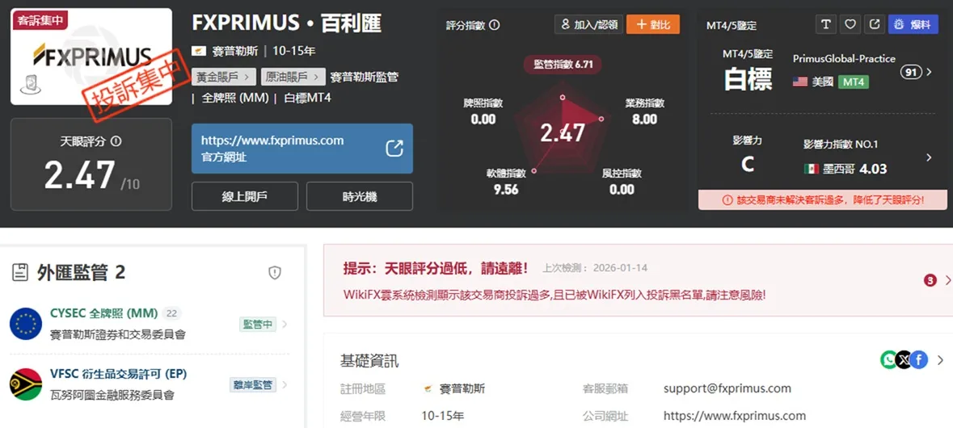The height and width of the screenshot is (428, 953).
Task: Expand the 原油賬戶 tag
Action: click(293, 77)
